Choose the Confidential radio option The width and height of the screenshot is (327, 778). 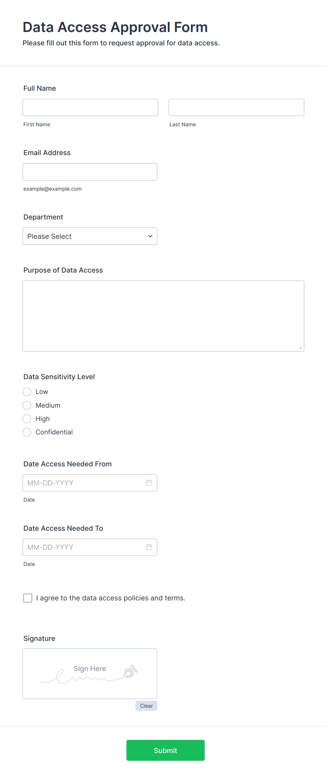point(27,432)
